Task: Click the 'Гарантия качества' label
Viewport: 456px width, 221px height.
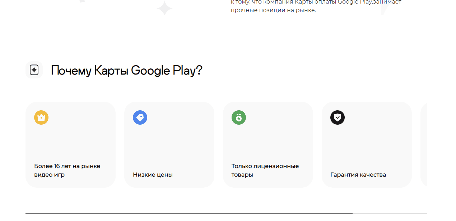Action: coord(358,175)
